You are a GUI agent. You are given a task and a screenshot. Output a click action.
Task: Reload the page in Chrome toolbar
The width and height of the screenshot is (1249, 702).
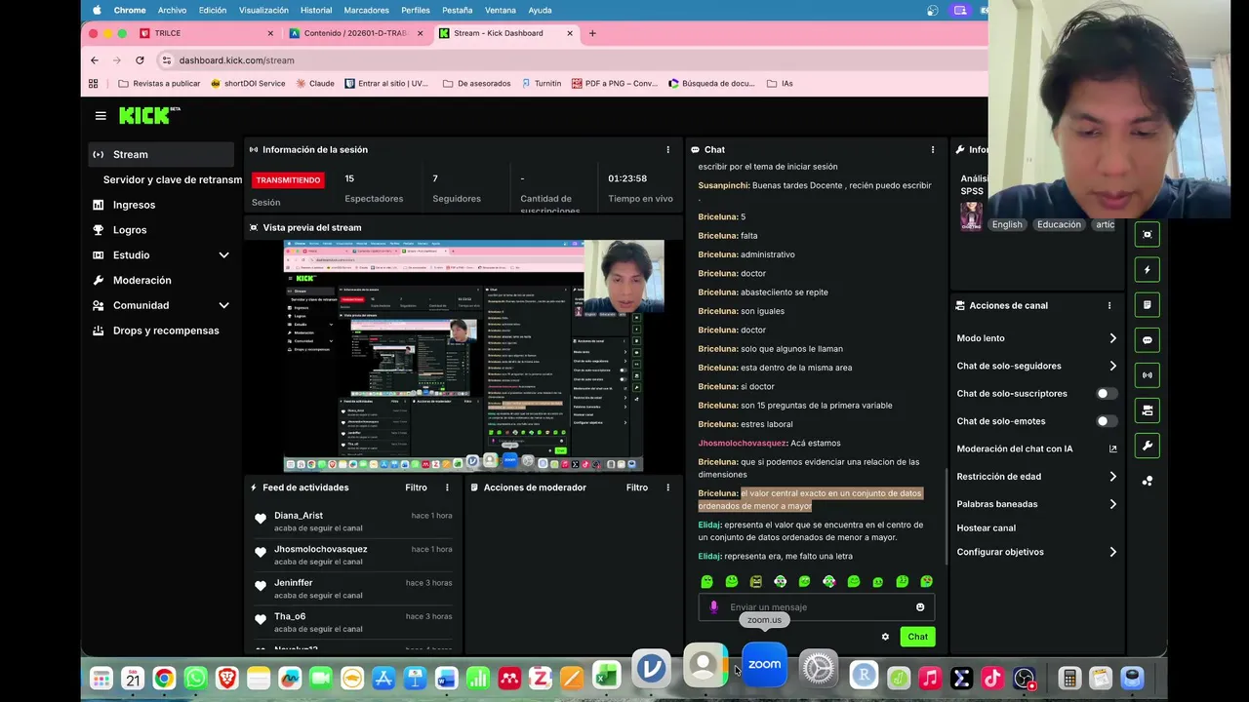139,59
